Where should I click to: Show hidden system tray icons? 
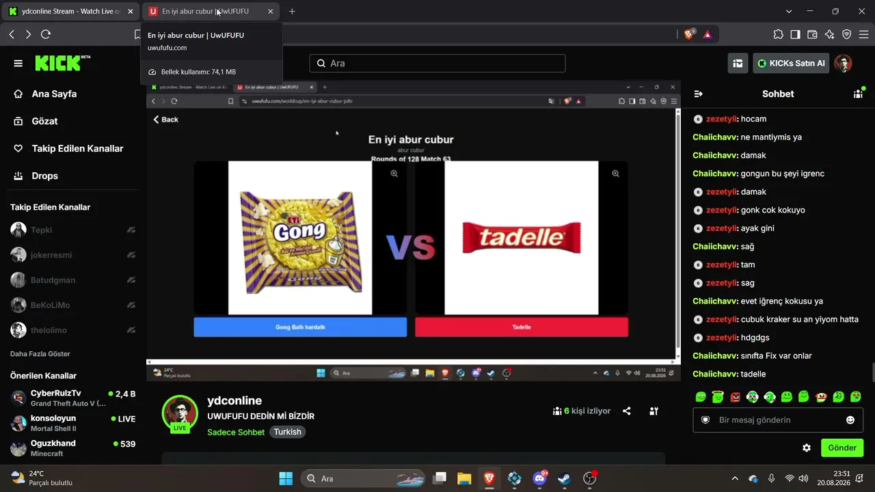coord(735,478)
